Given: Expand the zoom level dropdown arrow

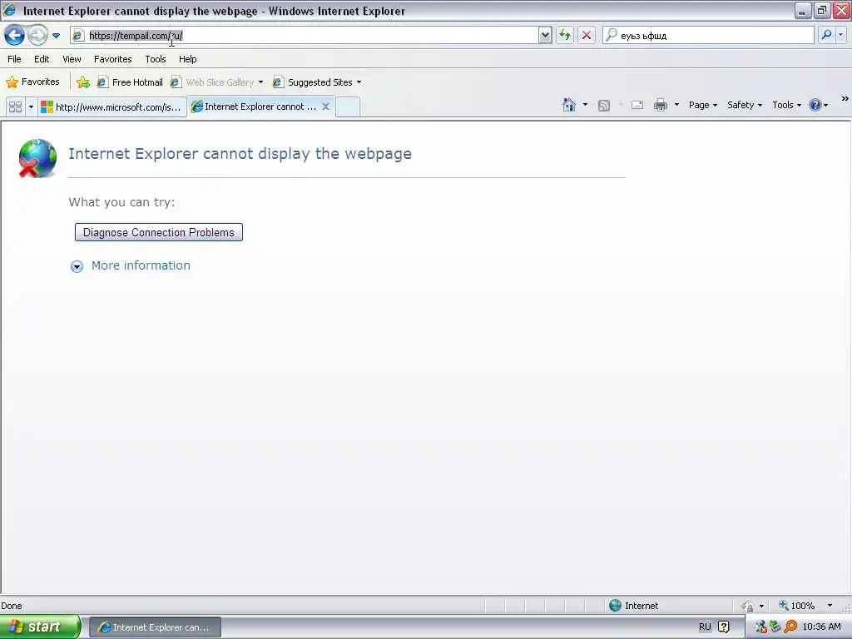Looking at the screenshot, I should [x=830, y=606].
